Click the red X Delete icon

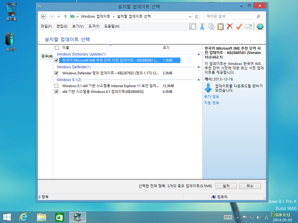click(230, 26)
